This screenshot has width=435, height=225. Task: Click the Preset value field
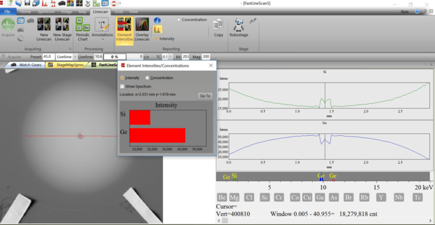click(49, 57)
